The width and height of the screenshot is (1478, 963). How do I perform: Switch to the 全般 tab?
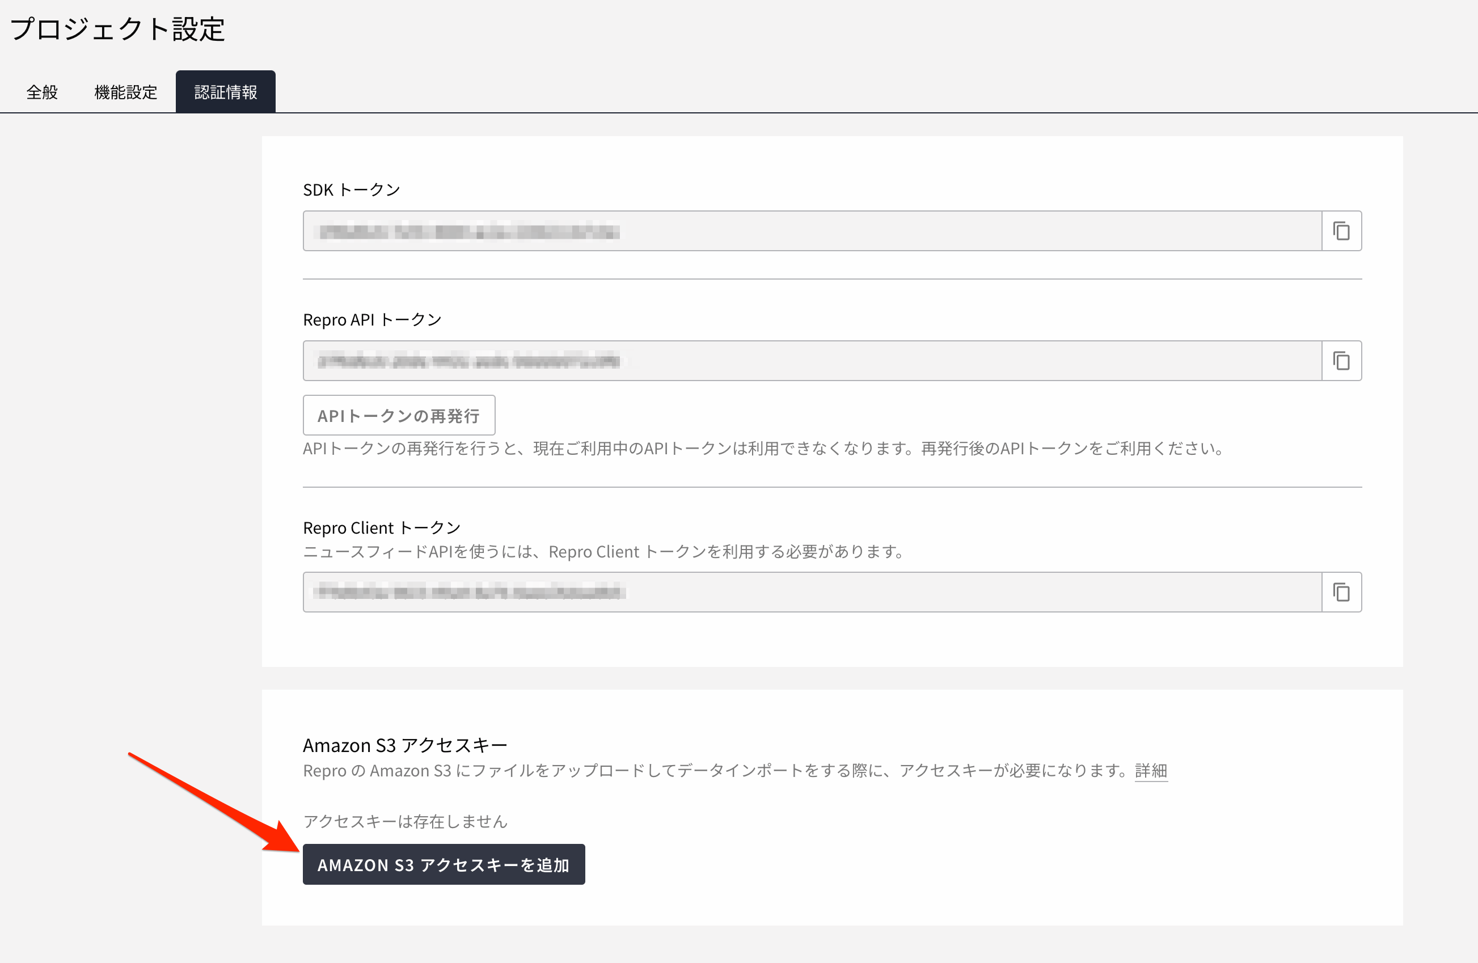click(42, 92)
